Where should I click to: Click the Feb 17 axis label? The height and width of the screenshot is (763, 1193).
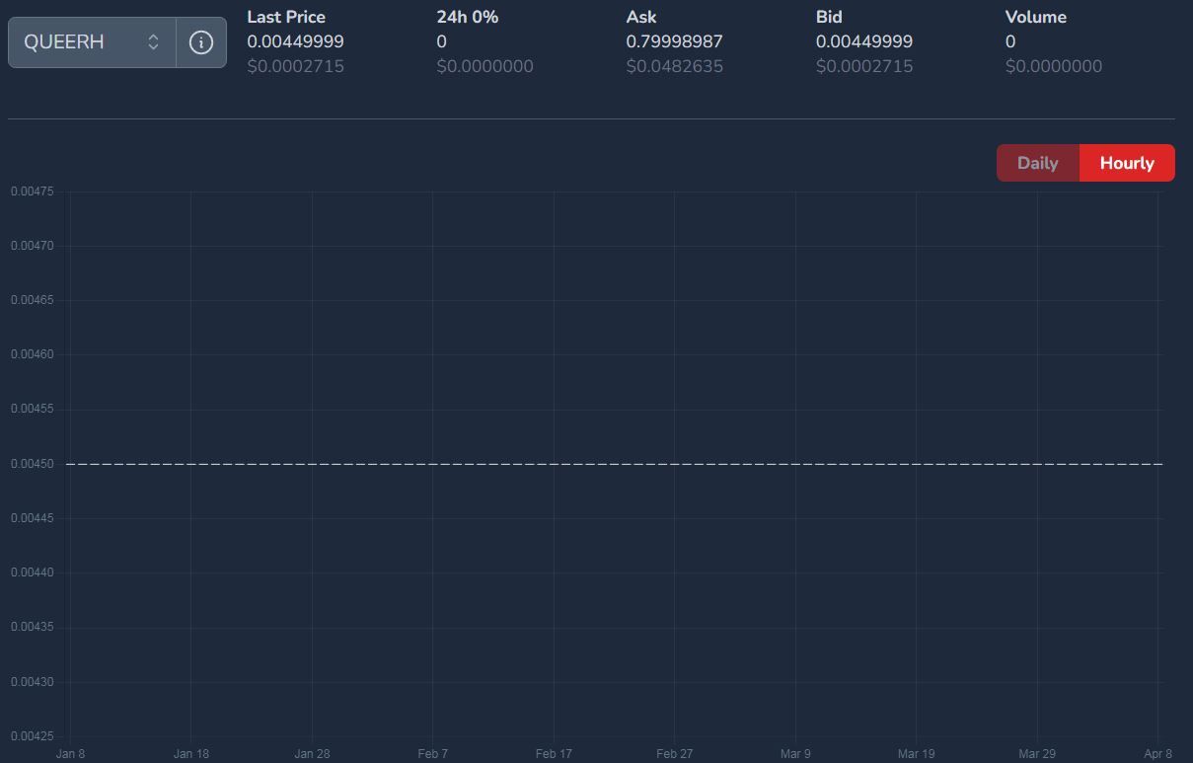[554, 754]
